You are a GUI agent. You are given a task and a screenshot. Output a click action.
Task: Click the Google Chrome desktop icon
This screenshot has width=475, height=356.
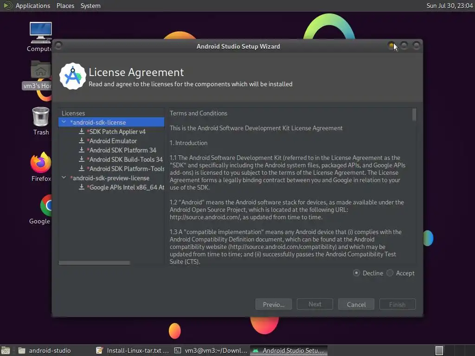coord(46,205)
